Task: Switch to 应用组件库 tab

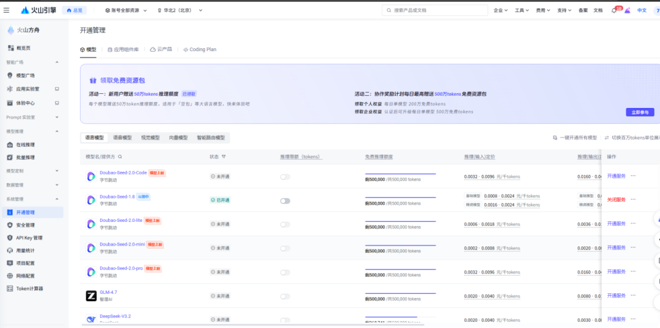Action: coord(123,49)
